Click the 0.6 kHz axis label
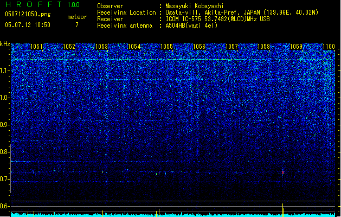 pyautogui.click(x=5, y=206)
